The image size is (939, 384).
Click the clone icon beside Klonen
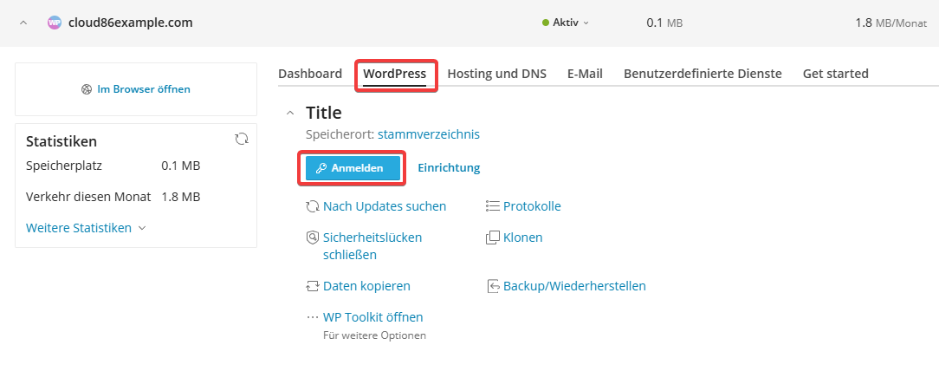point(493,238)
